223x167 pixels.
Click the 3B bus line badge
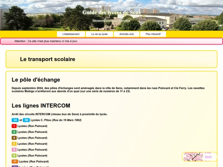(26, 120)
